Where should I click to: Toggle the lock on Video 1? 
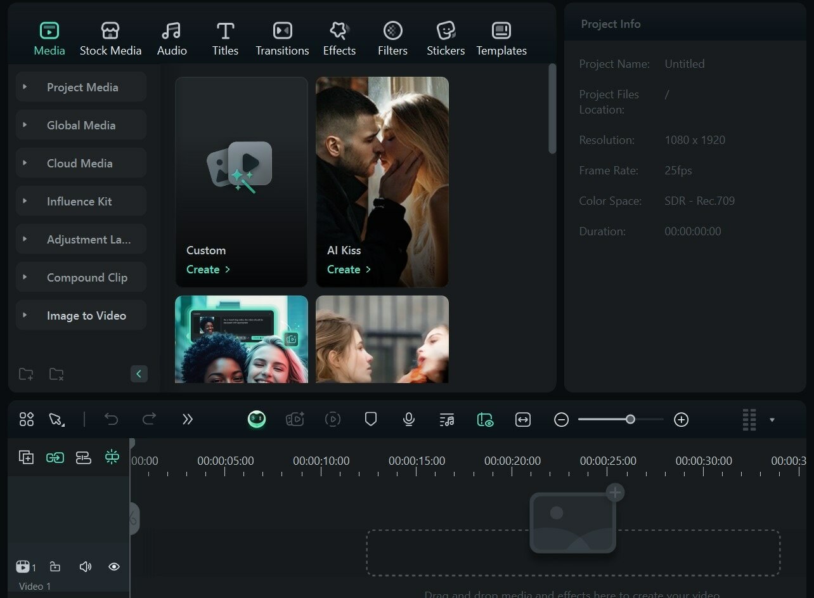[55, 566]
